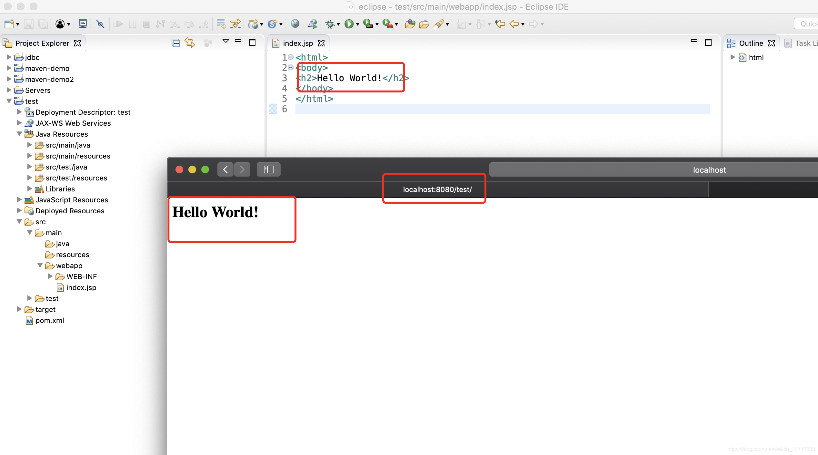Click the Save icon in toolbar
This screenshot has height=455, width=818.
tap(29, 24)
